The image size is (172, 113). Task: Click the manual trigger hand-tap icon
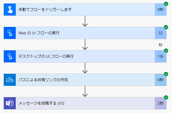10,10
